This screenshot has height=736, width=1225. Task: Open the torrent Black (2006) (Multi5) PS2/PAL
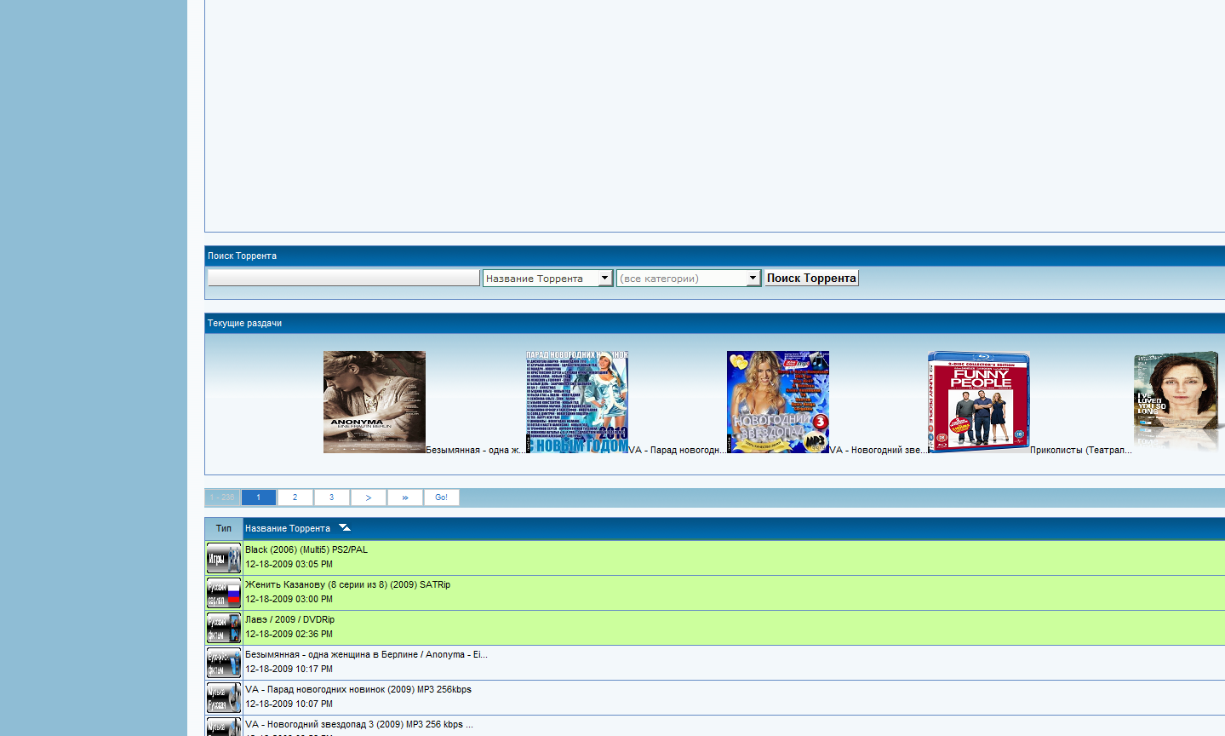point(306,549)
